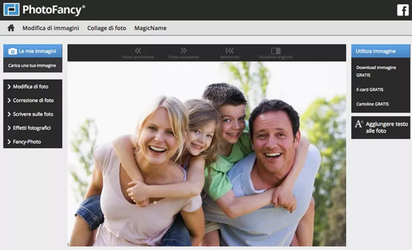Viewport: 412px width, 250px height.
Task: Click Aggiungere testo alle foto button
Action: pyautogui.click(x=381, y=127)
